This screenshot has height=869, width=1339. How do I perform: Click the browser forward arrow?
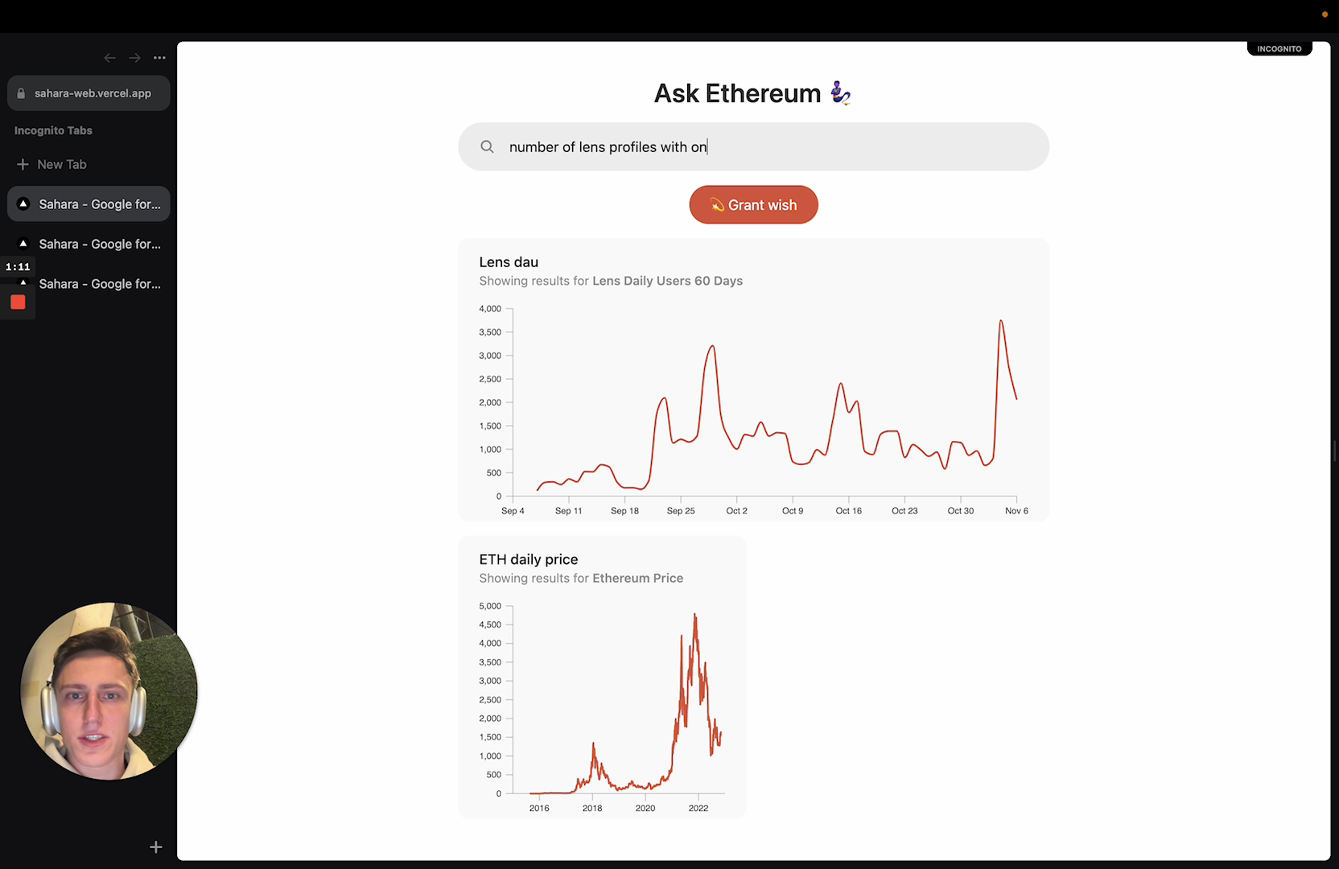(134, 58)
